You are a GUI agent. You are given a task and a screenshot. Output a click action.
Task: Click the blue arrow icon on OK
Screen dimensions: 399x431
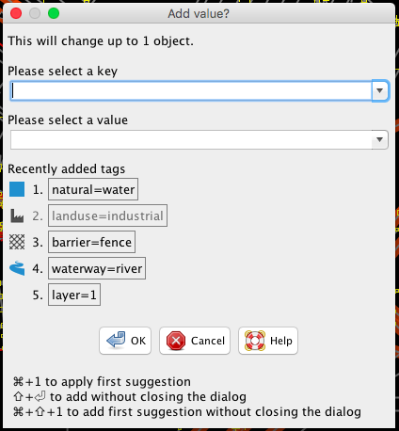click(116, 341)
